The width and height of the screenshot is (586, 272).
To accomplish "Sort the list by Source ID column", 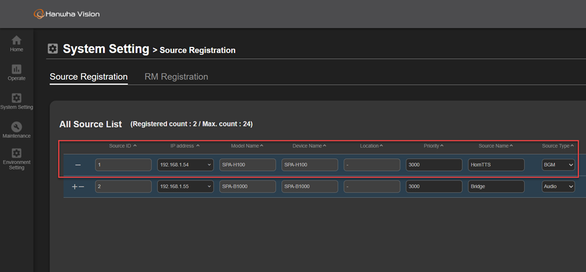I will pyautogui.click(x=123, y=146).
